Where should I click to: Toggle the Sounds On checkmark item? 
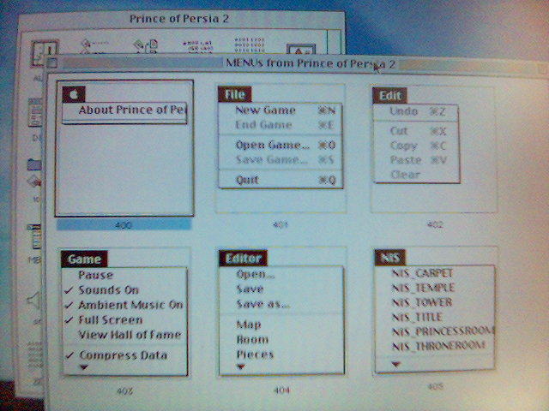point(108,290)
